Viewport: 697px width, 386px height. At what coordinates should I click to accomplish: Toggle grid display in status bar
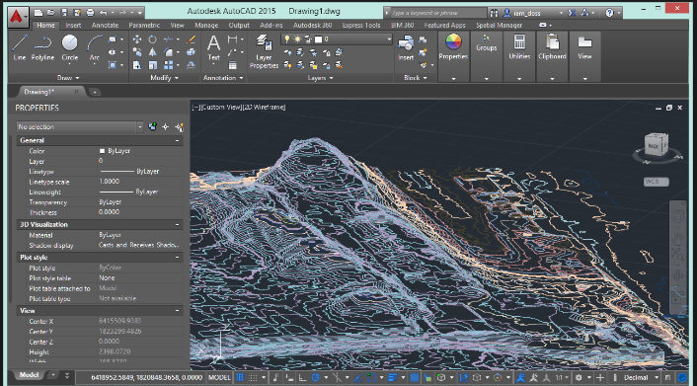240,377
